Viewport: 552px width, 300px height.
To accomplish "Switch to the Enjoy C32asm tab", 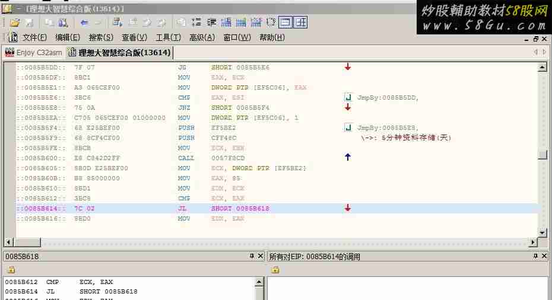I will (x=33, y=53).
